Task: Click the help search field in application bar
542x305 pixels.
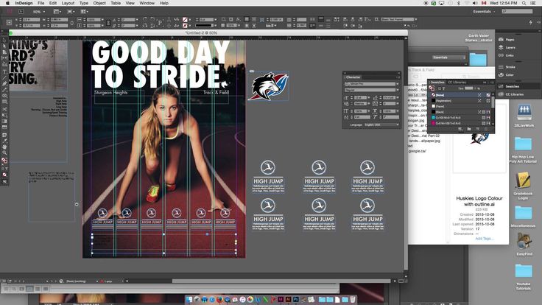Action: 518,11
